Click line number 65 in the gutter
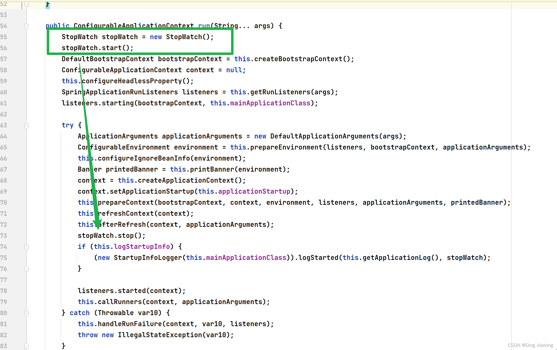Screen dimensions: 557x350 [x=4, y=147]
